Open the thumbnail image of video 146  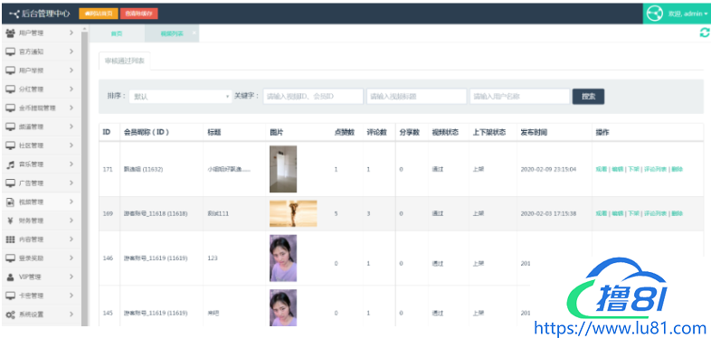(283, 258)
